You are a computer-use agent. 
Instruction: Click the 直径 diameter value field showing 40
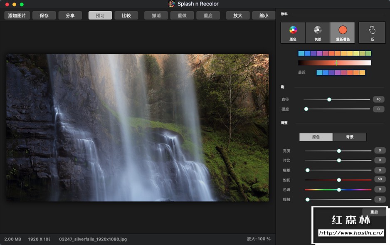click(x=378, y=99)
